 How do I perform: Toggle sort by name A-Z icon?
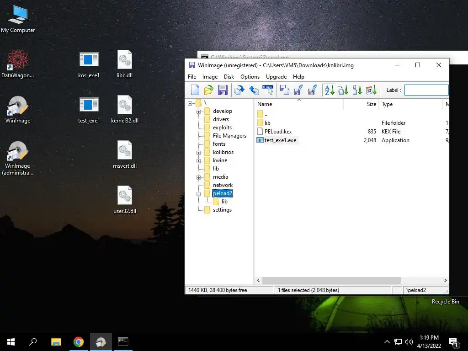(x=329, y=90)
